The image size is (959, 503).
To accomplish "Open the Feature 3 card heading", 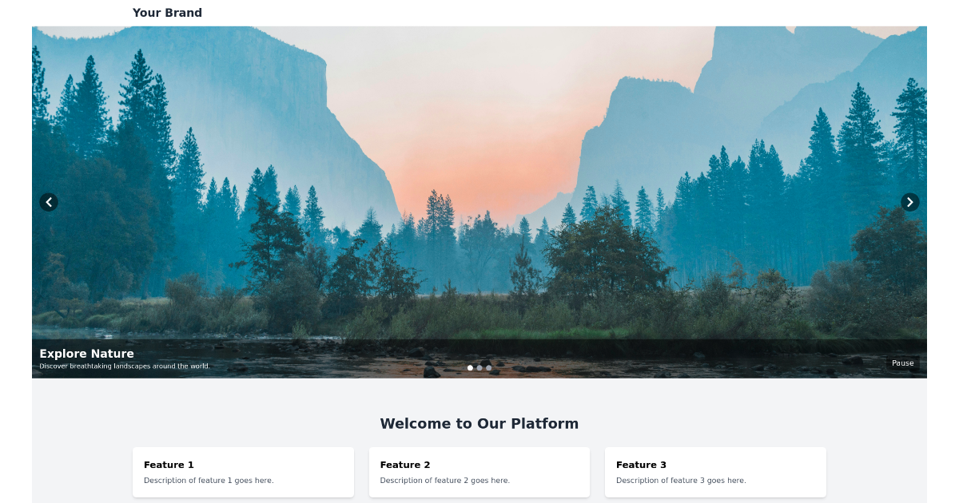I will tap(641, 465).
